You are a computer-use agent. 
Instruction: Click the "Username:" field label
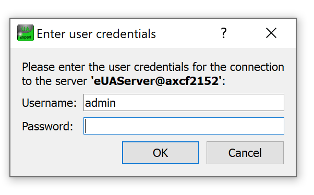point(49,103)
